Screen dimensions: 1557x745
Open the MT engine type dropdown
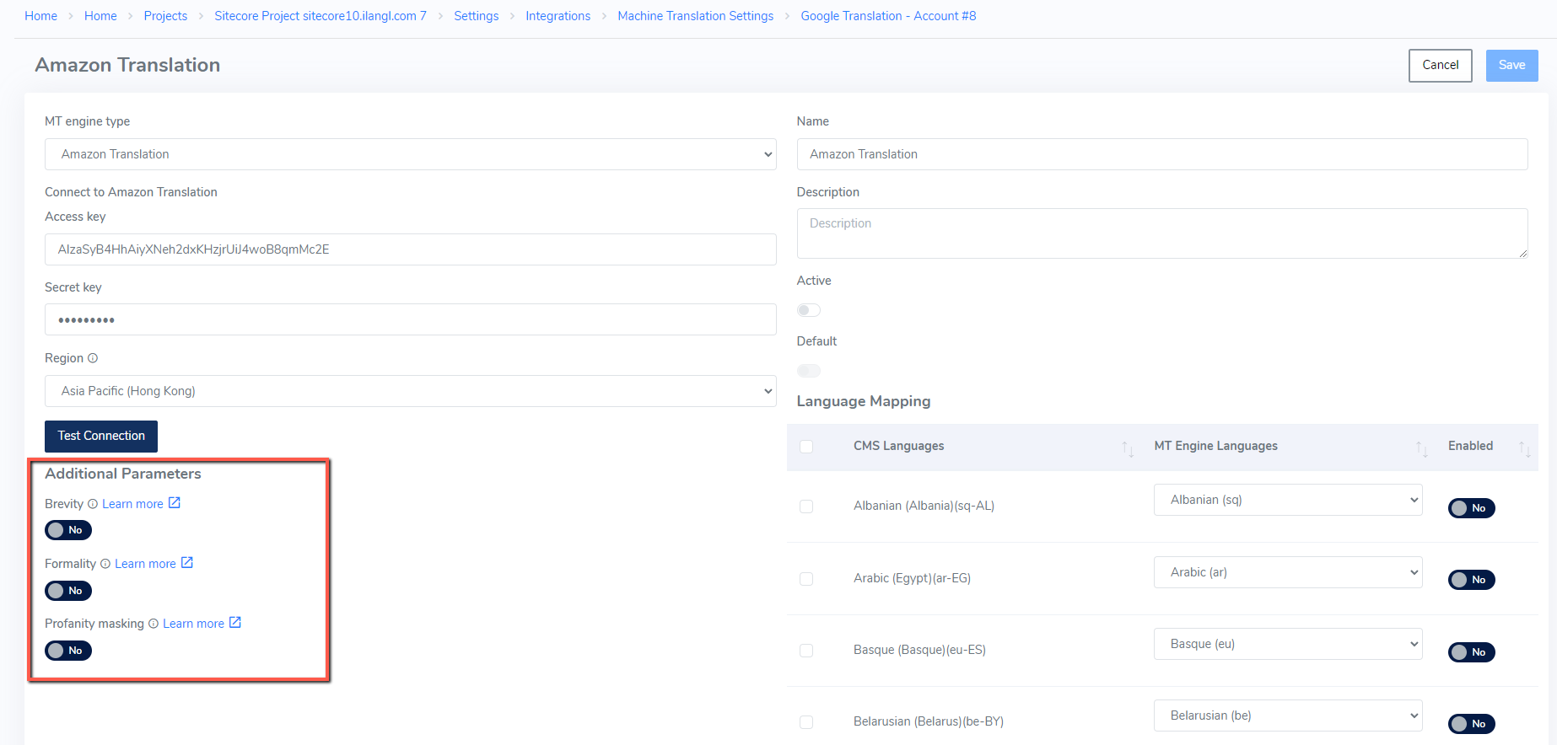[x=410, y=154]
